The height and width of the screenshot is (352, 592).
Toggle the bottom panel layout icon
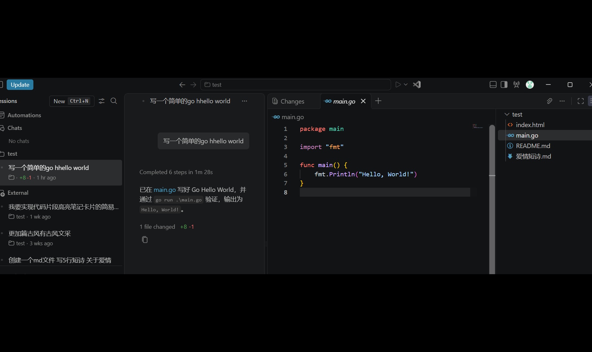(493, 85)
